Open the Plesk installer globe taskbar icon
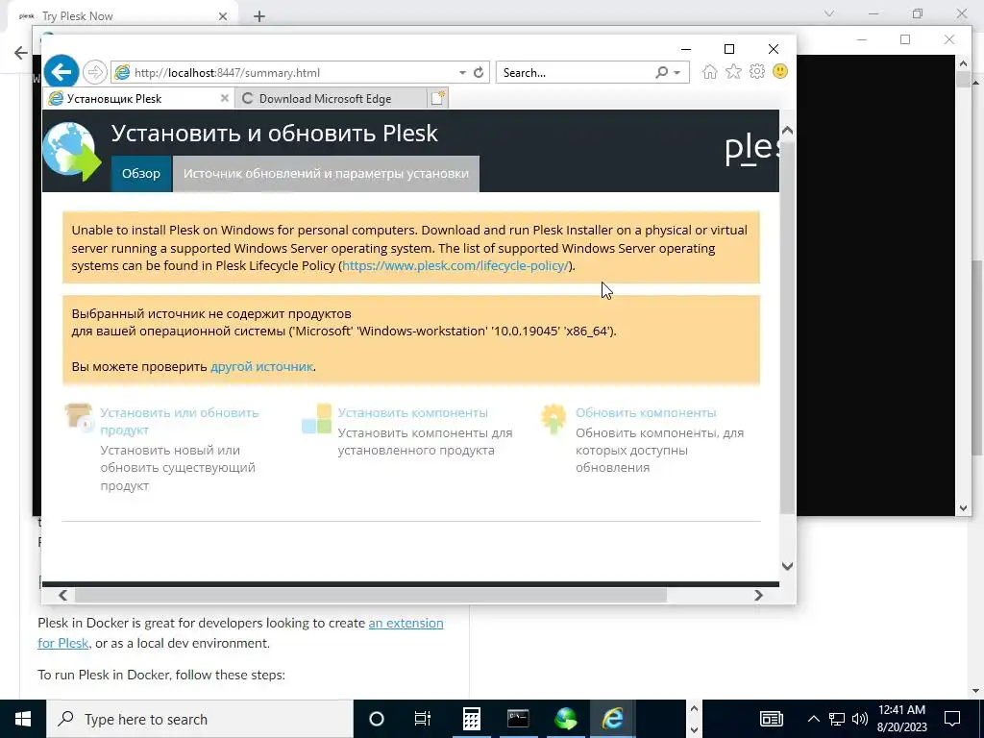The width and height of the screenshot is (984, 738). click(x=565, y=719)
